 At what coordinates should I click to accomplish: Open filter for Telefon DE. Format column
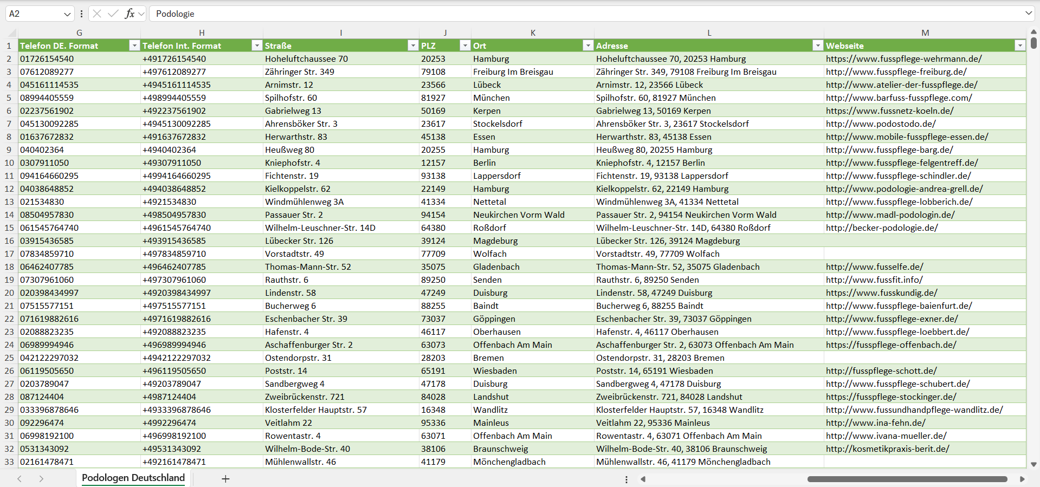pyautogui.click(x=134, y=46)
